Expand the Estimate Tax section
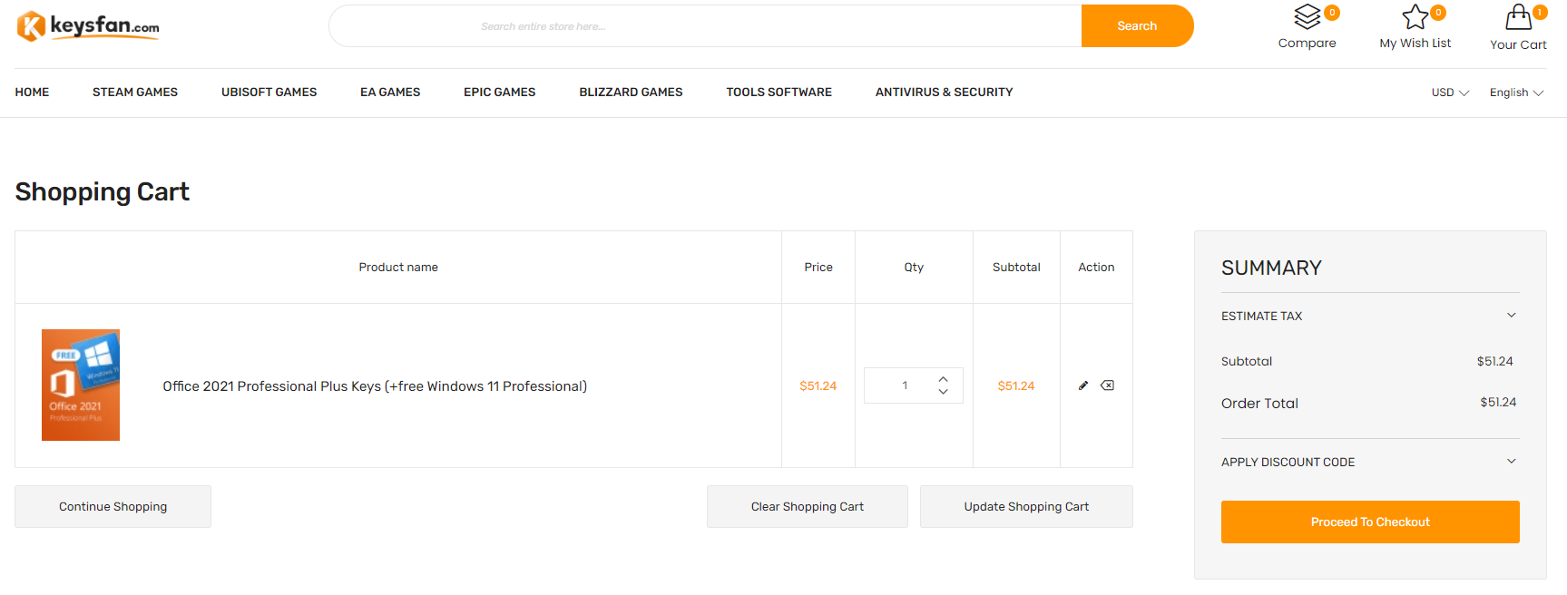Viewport: 1567px width, 595px height. (x=1511, y=316)
